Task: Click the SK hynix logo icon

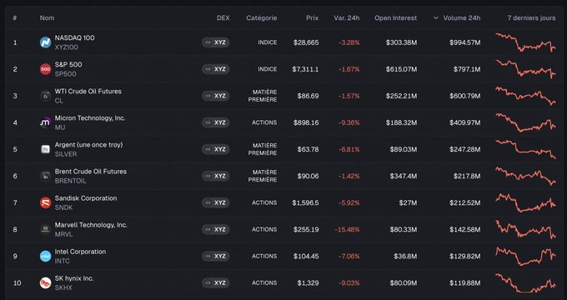Action: click(45, 283)
